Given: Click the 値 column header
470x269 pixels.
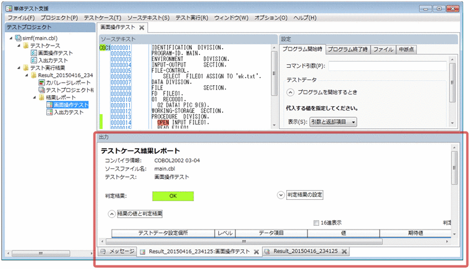Looking at the screenshot, I should [343, 233].
